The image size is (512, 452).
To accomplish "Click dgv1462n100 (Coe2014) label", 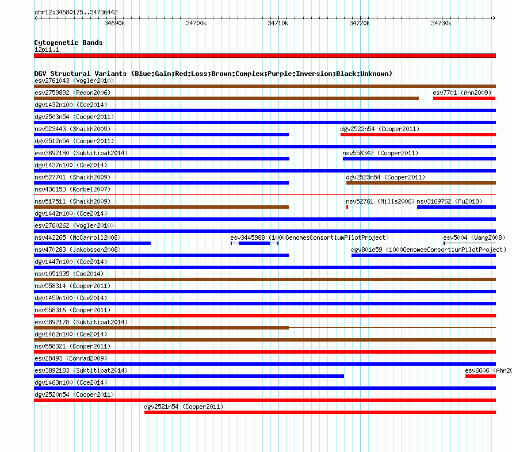I will (x=71, y=334).
